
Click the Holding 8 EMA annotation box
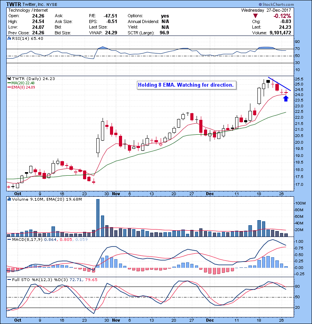click(186, 85)
